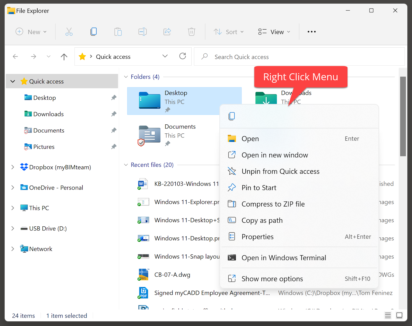Click the Copy icon in context menu
This screenshot has height=326, width=412.
(232, 116)
